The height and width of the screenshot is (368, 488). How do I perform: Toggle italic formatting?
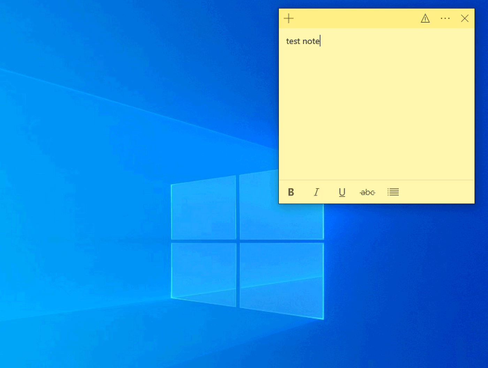[317, 192]
